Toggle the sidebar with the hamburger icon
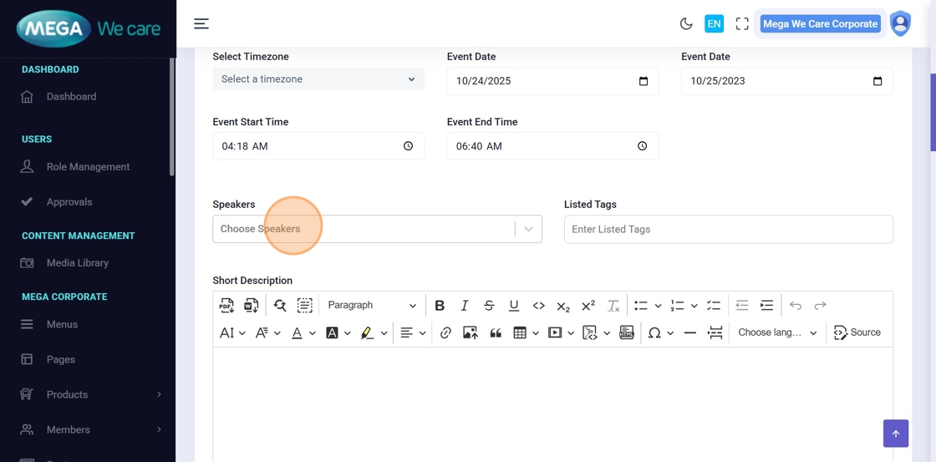This screenshot has height=462, width=936. [201, 23]
